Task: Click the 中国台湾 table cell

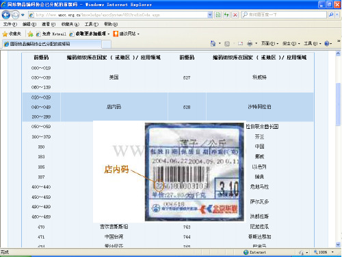Action: pos(114,236)
